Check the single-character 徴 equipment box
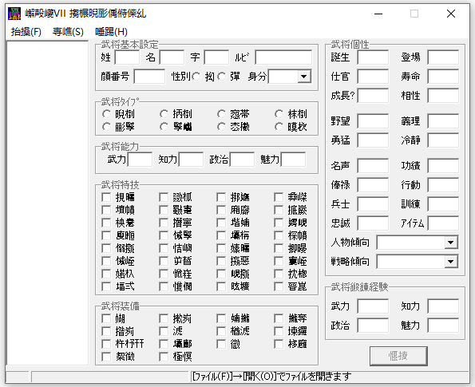Image resolution: width=475 pixels, height=387 pixels. [221, 344]
